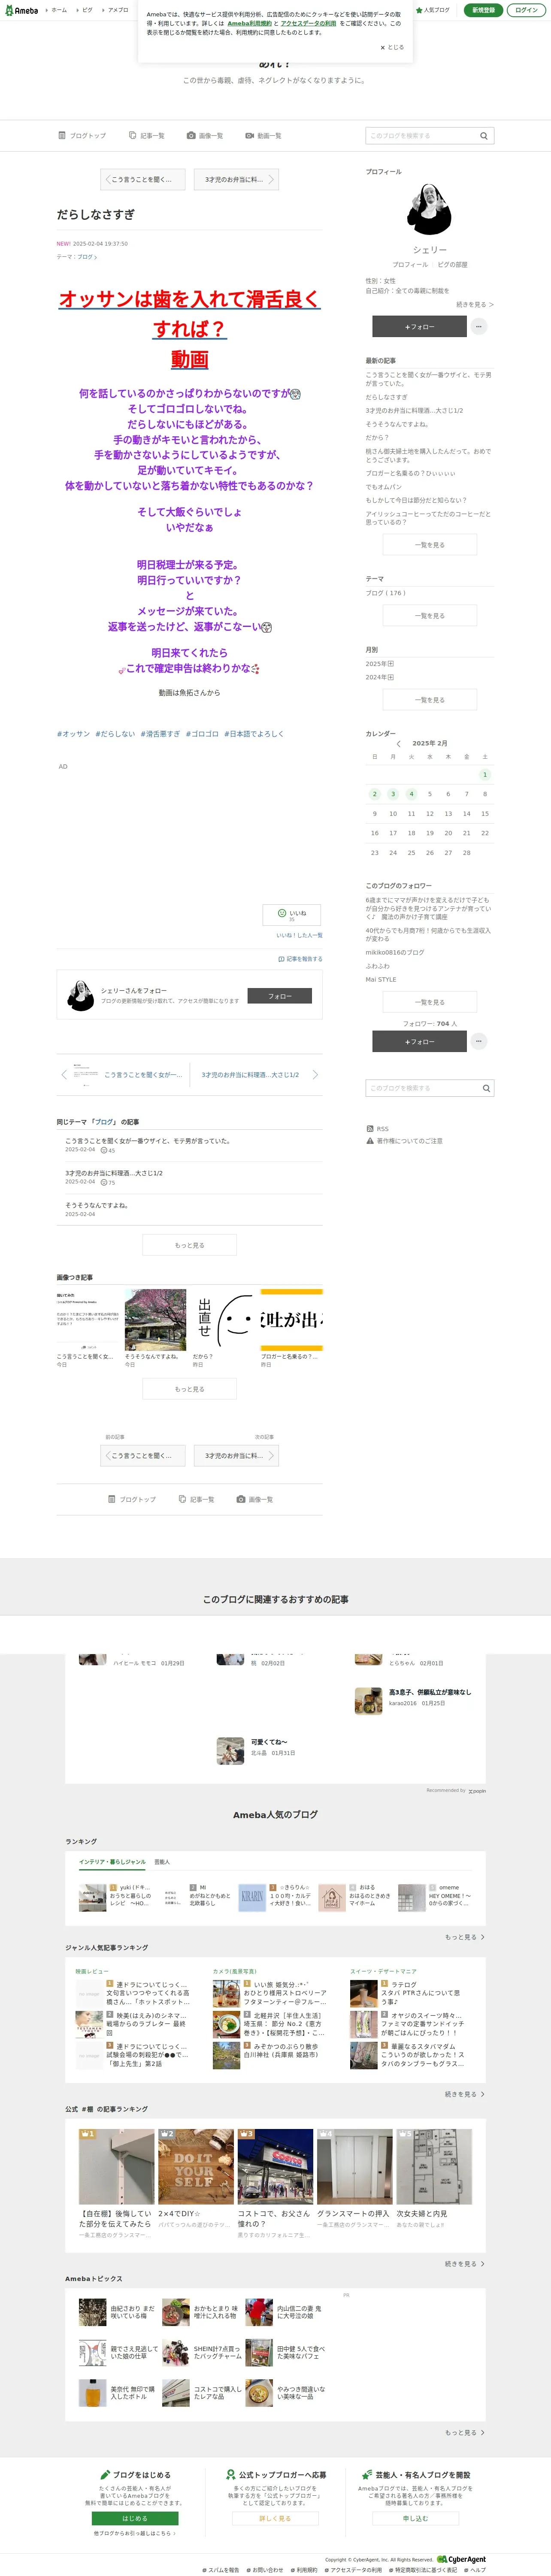The image size is (551, 2576).
Task: Click the ログイン button in header
Action: click(x=526, y=10)
